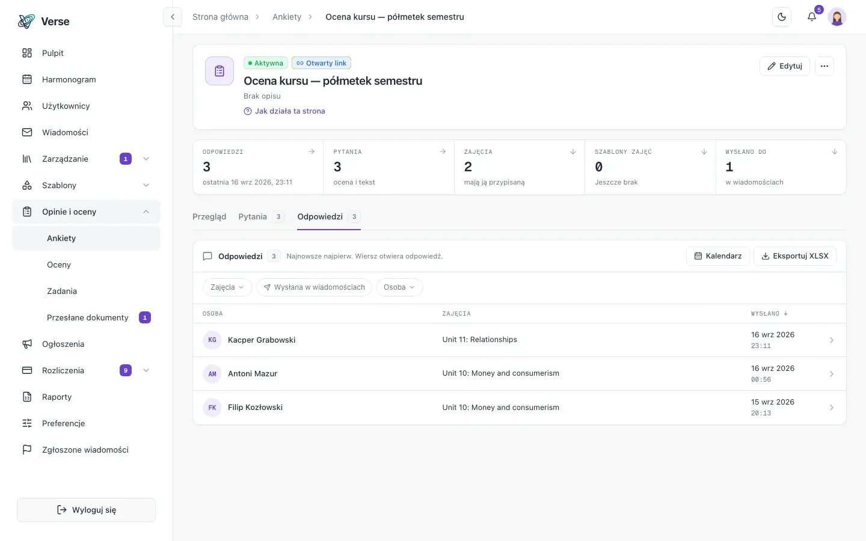Go to Harmonogram in the sidebar
This screenshot has width=866, height=541.
point(87,79)
